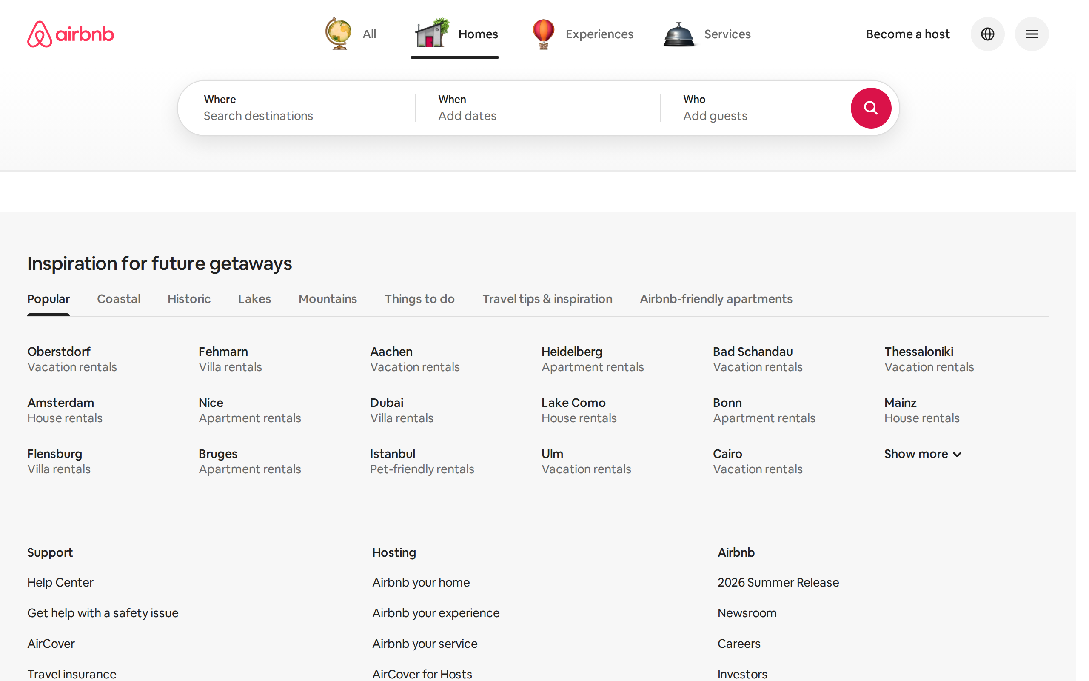Click the hot air balloon icon beside Experiences

[544, 34]
